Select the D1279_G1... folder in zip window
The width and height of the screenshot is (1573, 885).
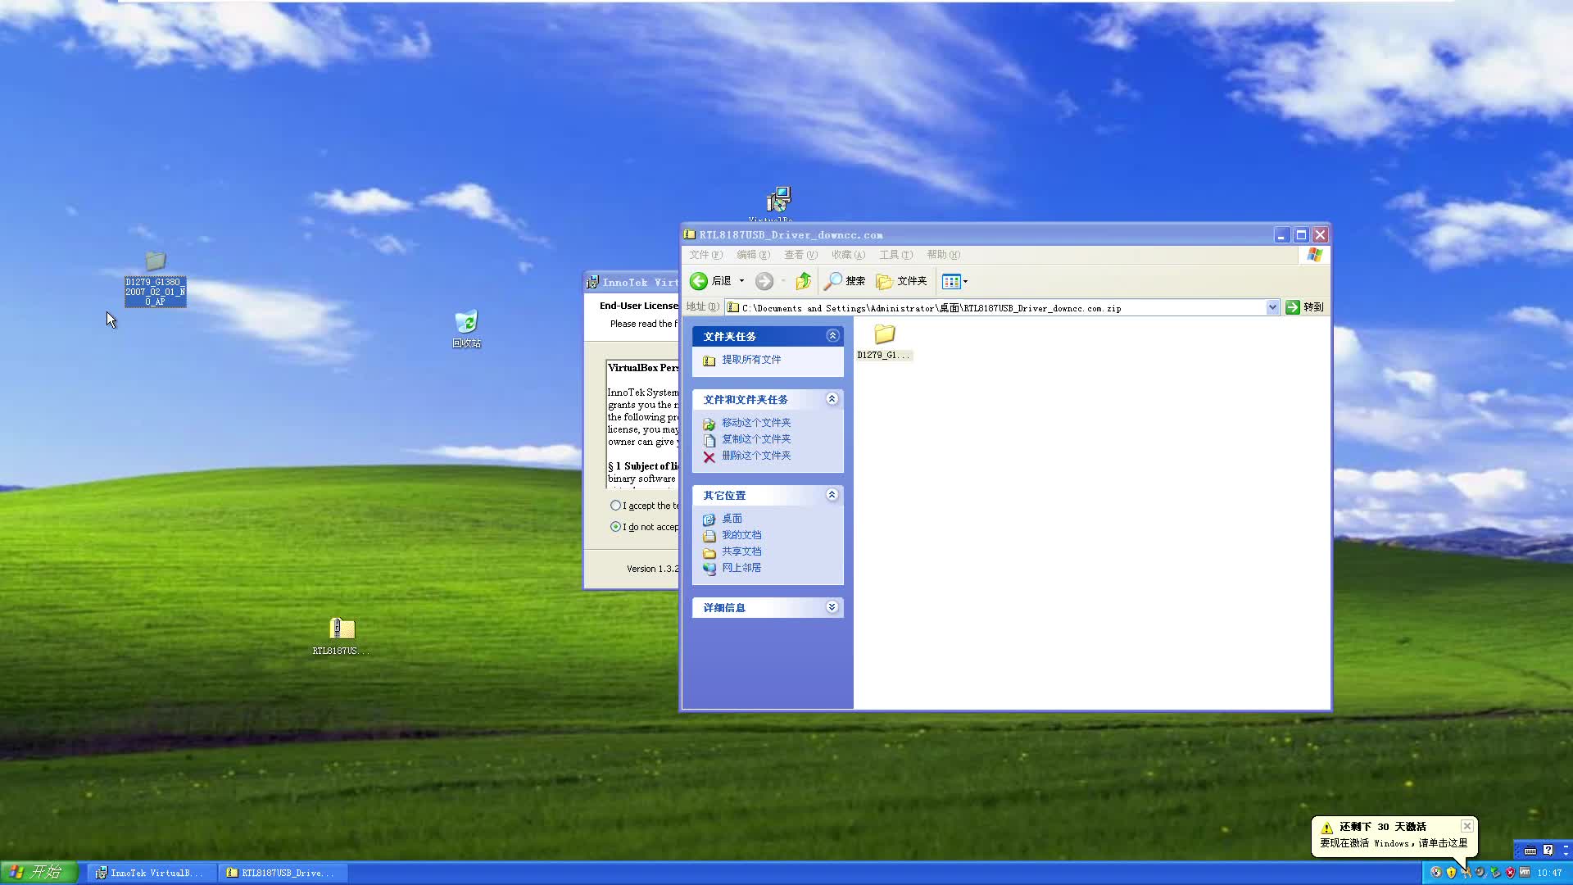click(884, 342)
